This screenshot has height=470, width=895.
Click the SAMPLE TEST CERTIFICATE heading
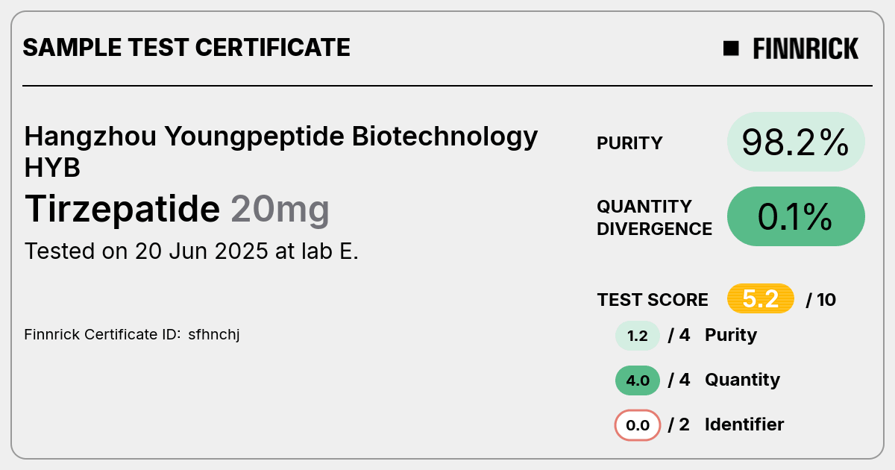coord(186,48)
